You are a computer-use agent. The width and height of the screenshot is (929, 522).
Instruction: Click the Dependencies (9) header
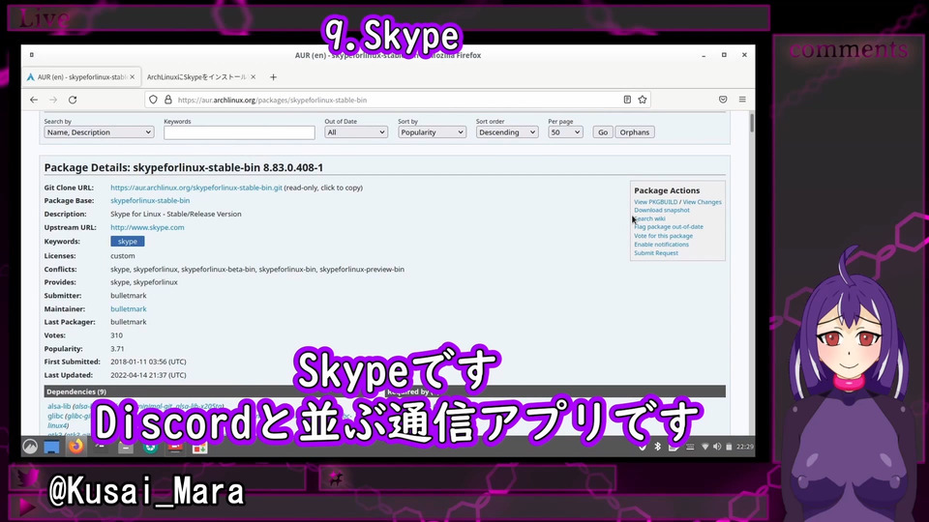pyautogui.click(x=76, y=391)
